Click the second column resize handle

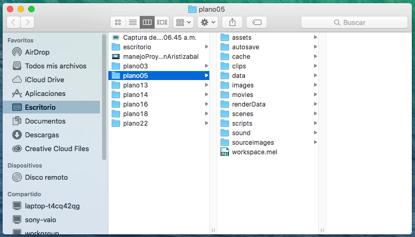322,231
